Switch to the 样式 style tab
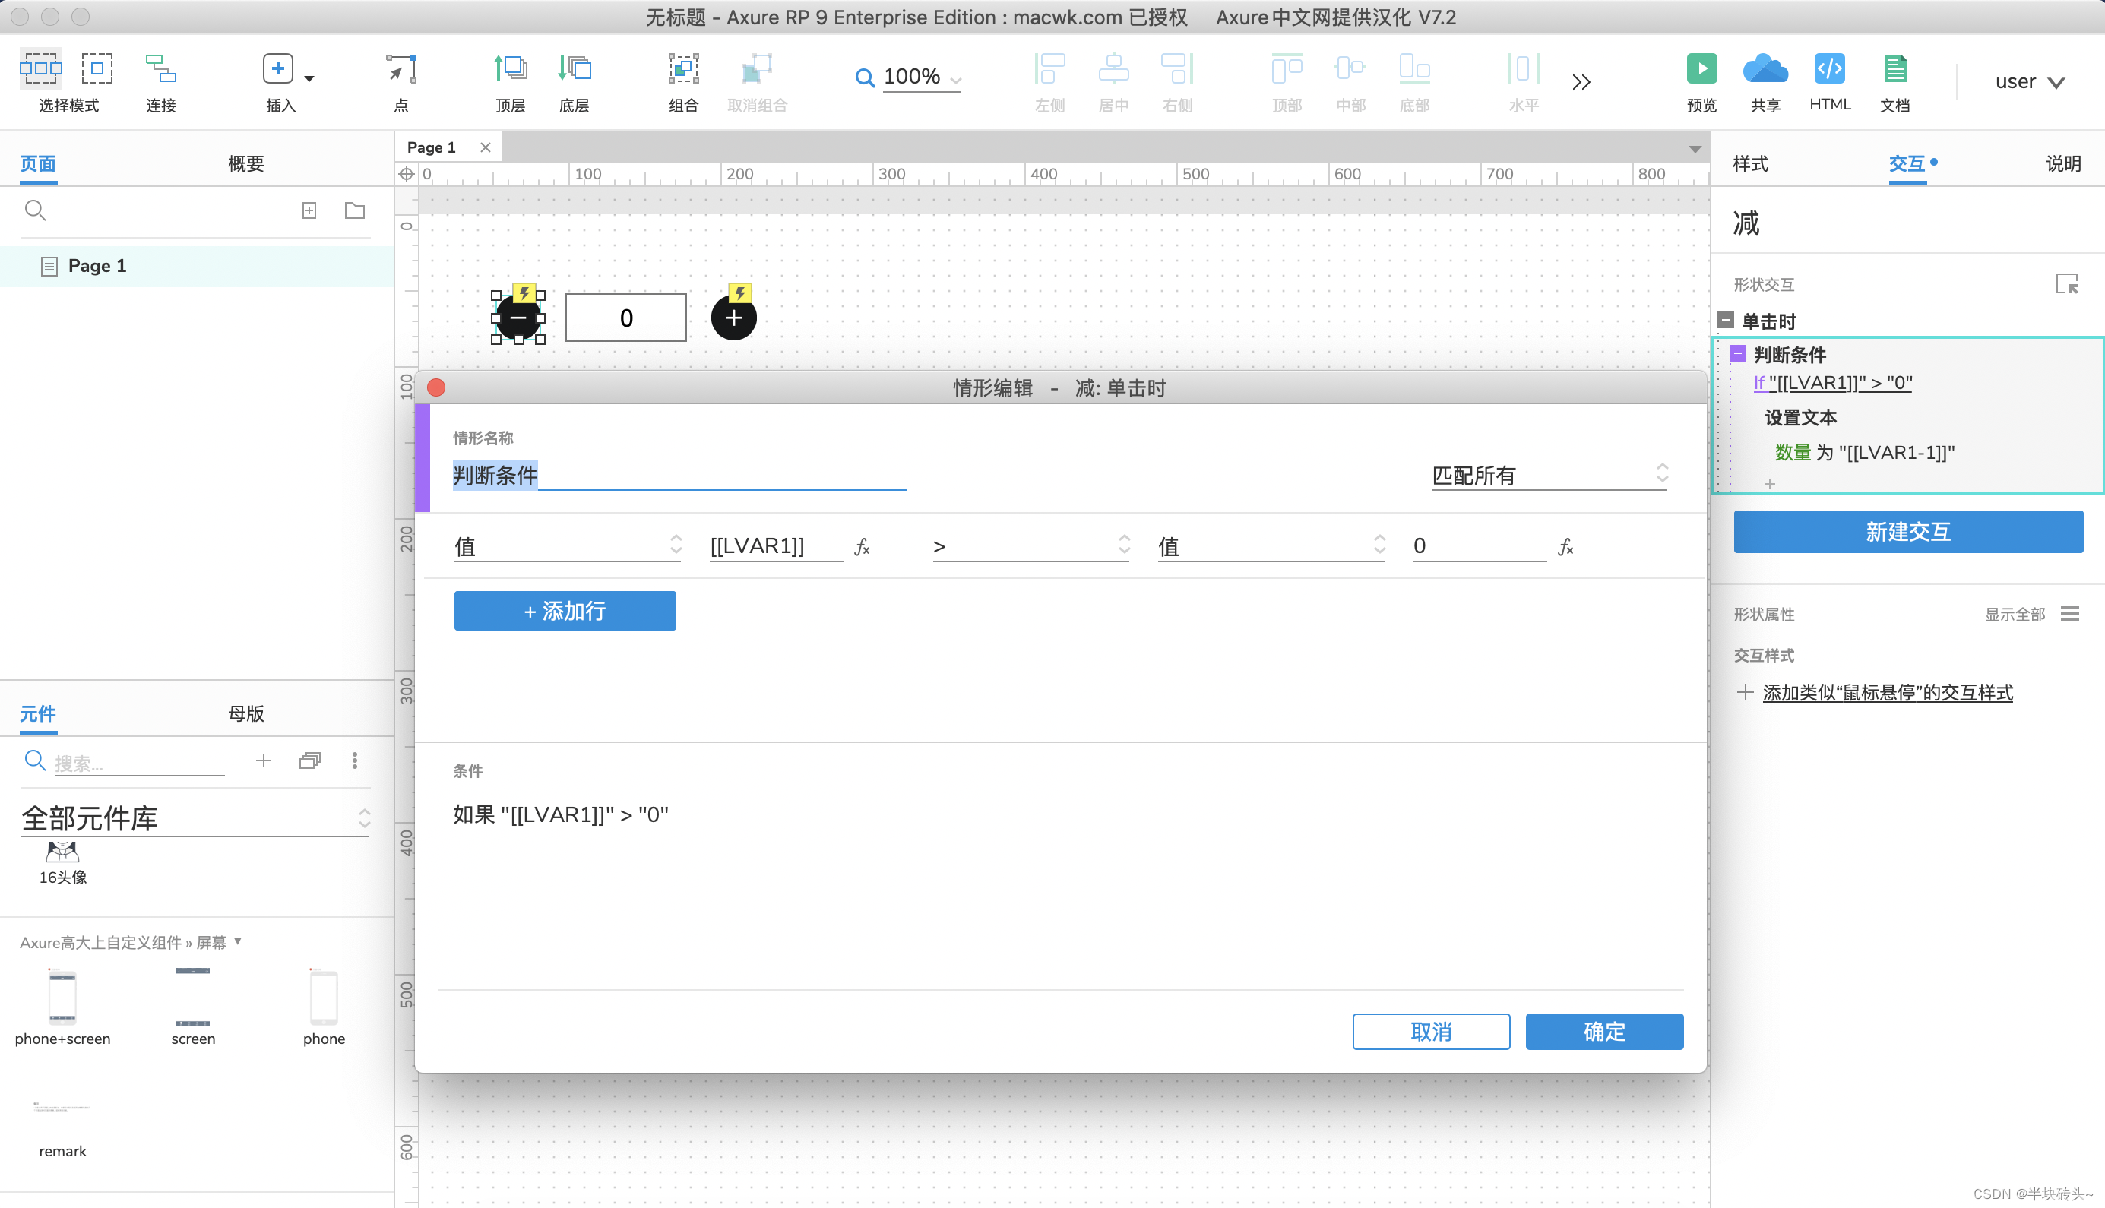 click(1750, 163)
